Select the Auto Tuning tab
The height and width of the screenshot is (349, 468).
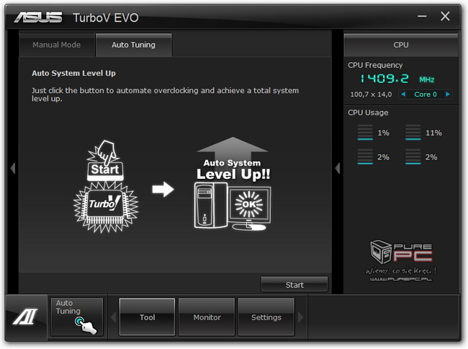click(133, 45)
